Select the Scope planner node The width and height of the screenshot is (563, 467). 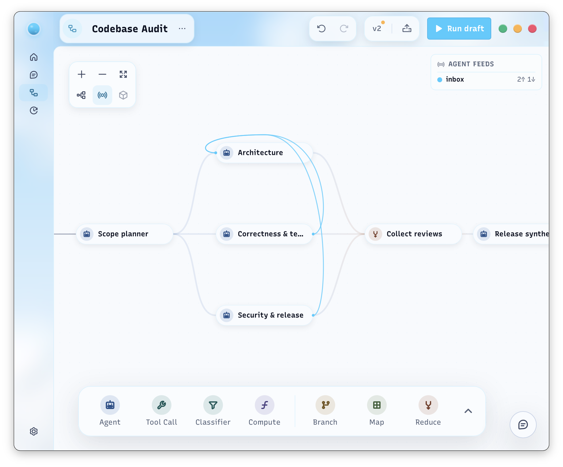[x=124, y=234]
